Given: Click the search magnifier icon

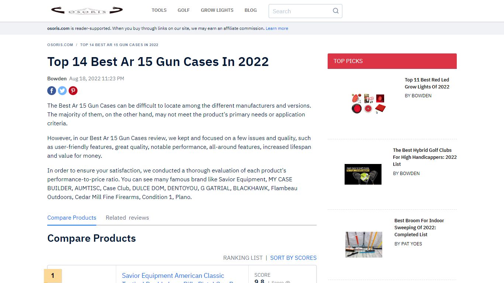Looking at the screenshot, I should tap(336, 11).
